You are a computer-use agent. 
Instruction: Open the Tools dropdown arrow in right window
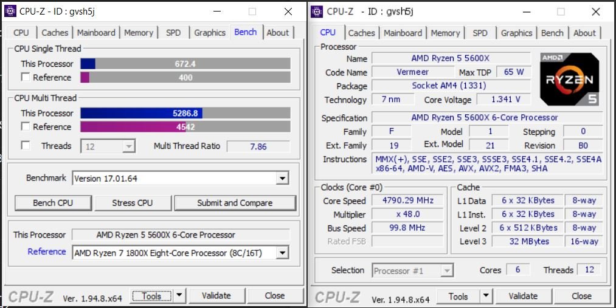(486, 296)
